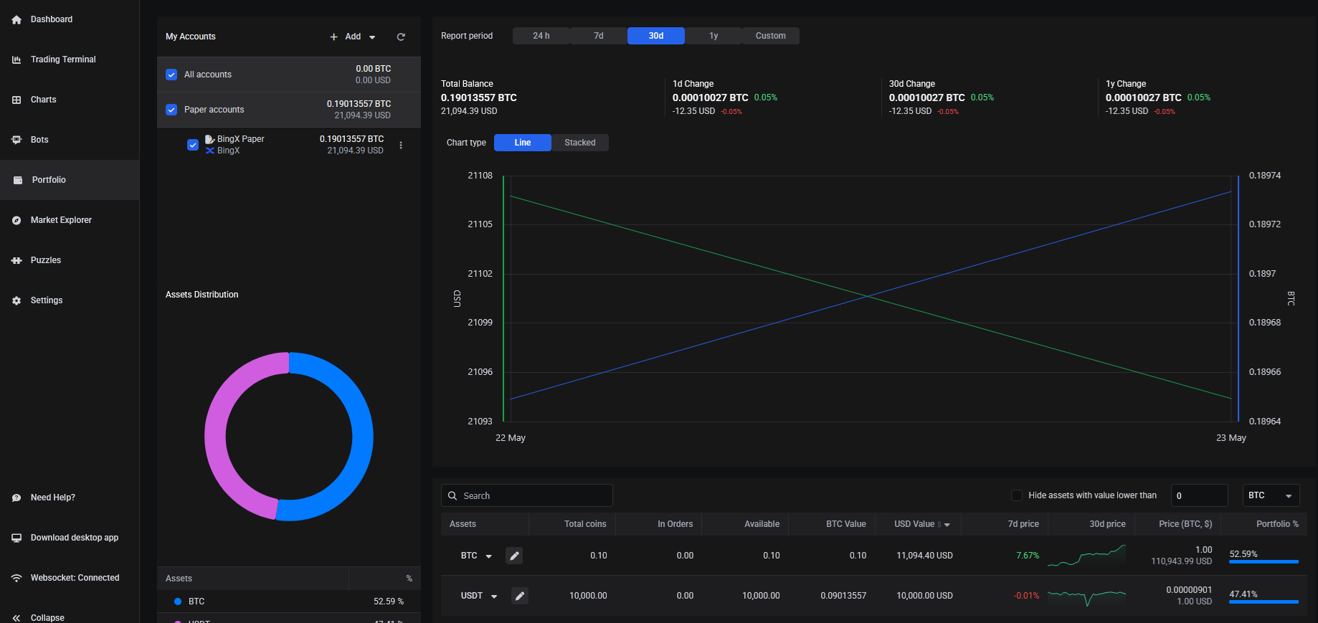Select the 7d report period tab
This screenshot has width=1318, height=623.
tap(599, 36)
